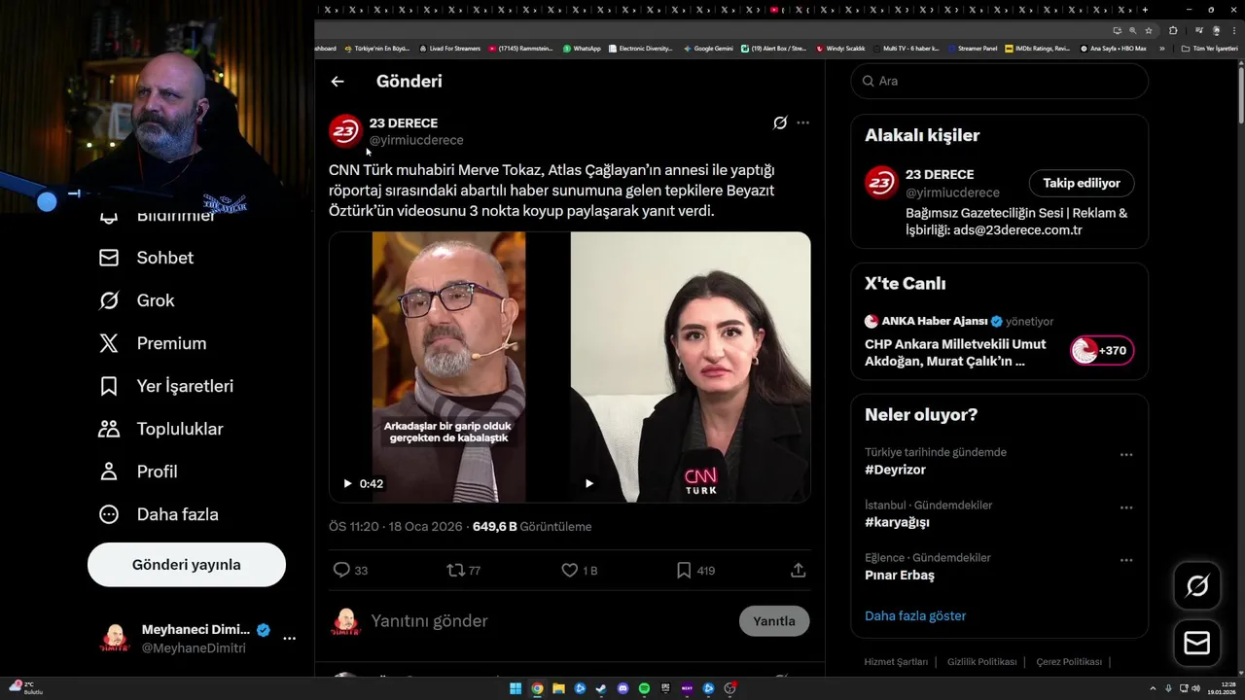Open the browser extensions puzzle icon
Image resolution: width=1245 pixels, height=700 pixels.
[x=1173, y=30]
